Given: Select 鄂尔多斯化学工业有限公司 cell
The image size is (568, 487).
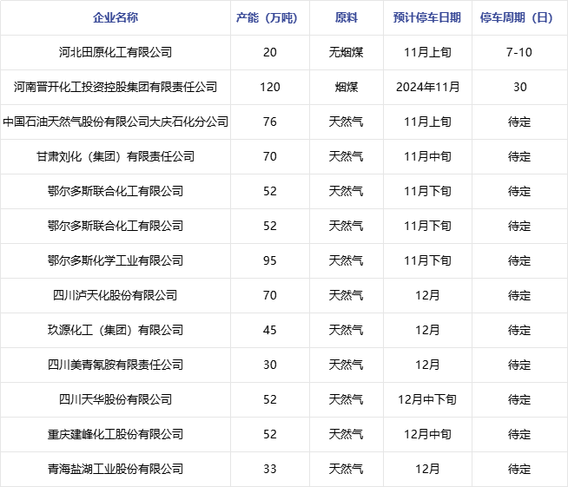Looking at the screenshot, I should tap(116, 260).
